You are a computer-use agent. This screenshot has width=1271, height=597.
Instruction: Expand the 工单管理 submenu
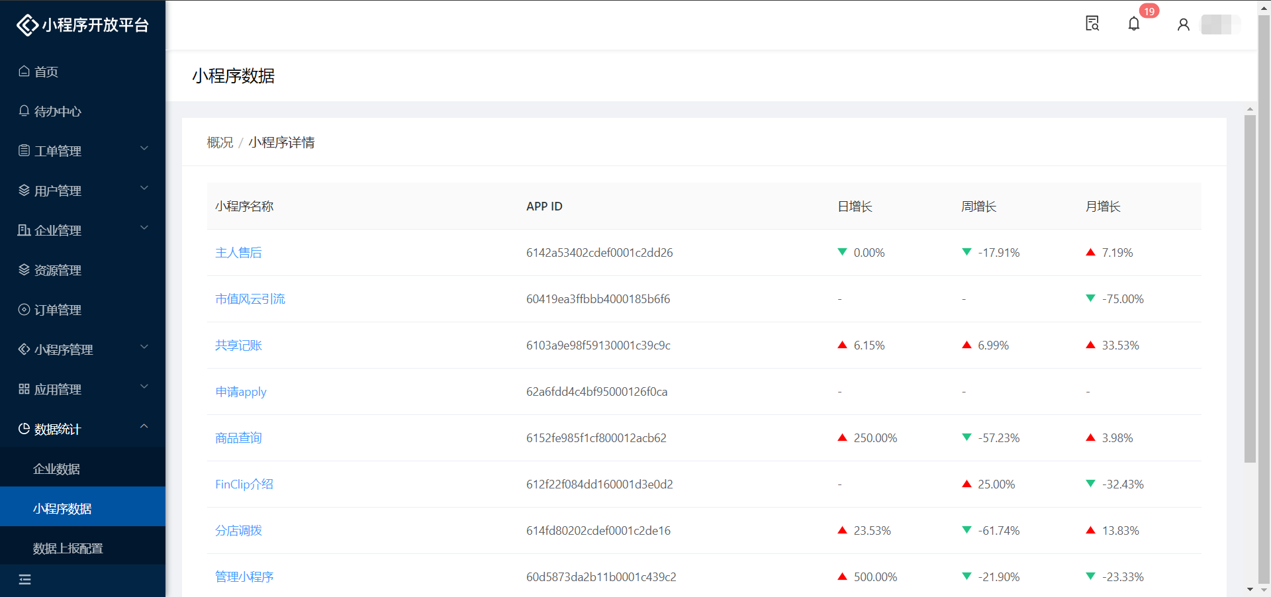pyautogui.click(x=144, y=149)
